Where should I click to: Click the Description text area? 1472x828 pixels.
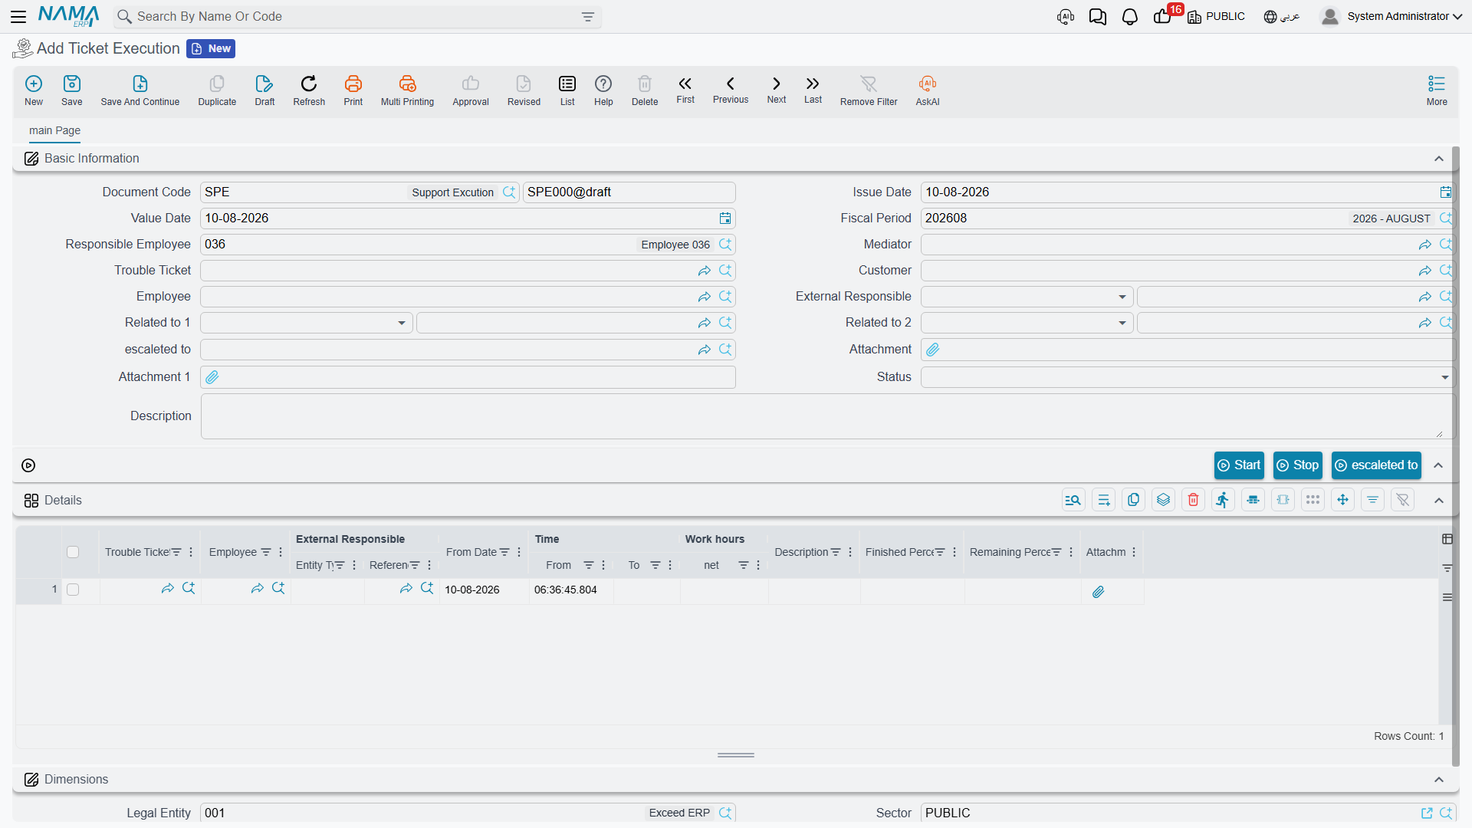click(826, 416)
